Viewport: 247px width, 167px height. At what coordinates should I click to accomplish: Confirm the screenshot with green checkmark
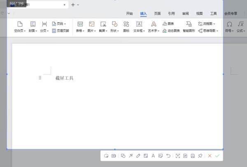tap(217, 156)
